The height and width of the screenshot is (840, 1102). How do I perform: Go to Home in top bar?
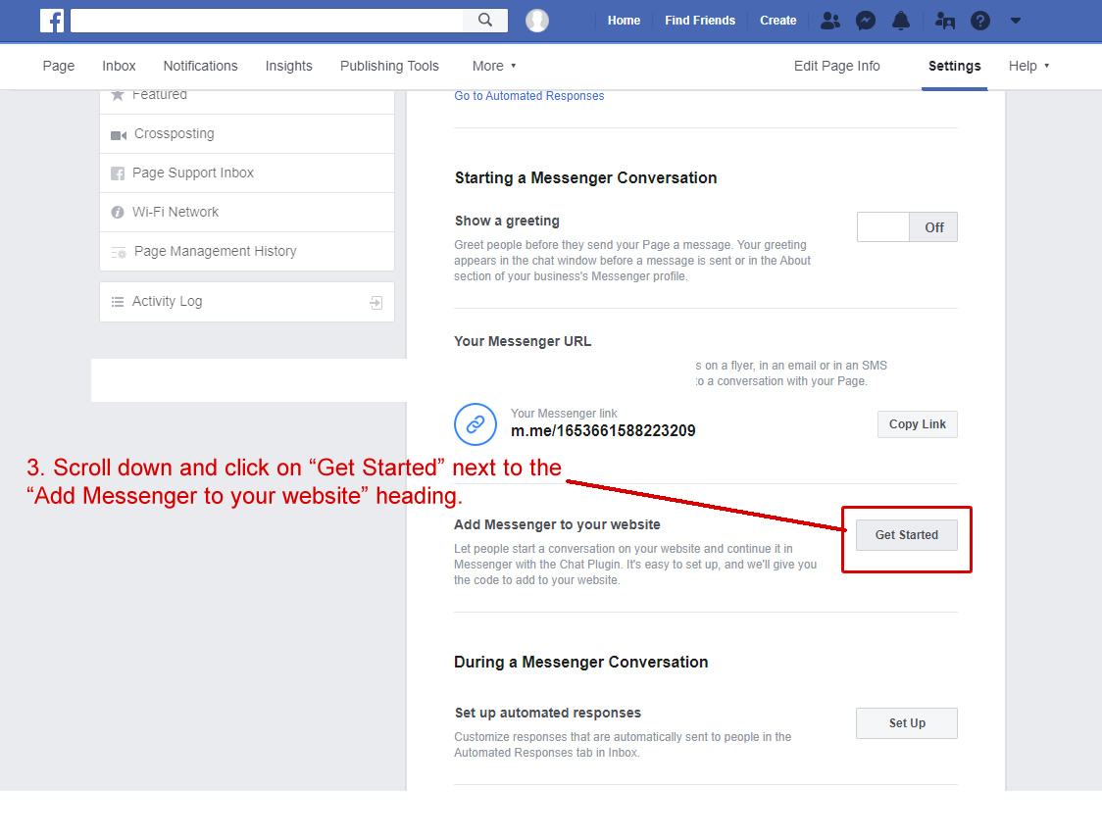(x=625, y=21)
